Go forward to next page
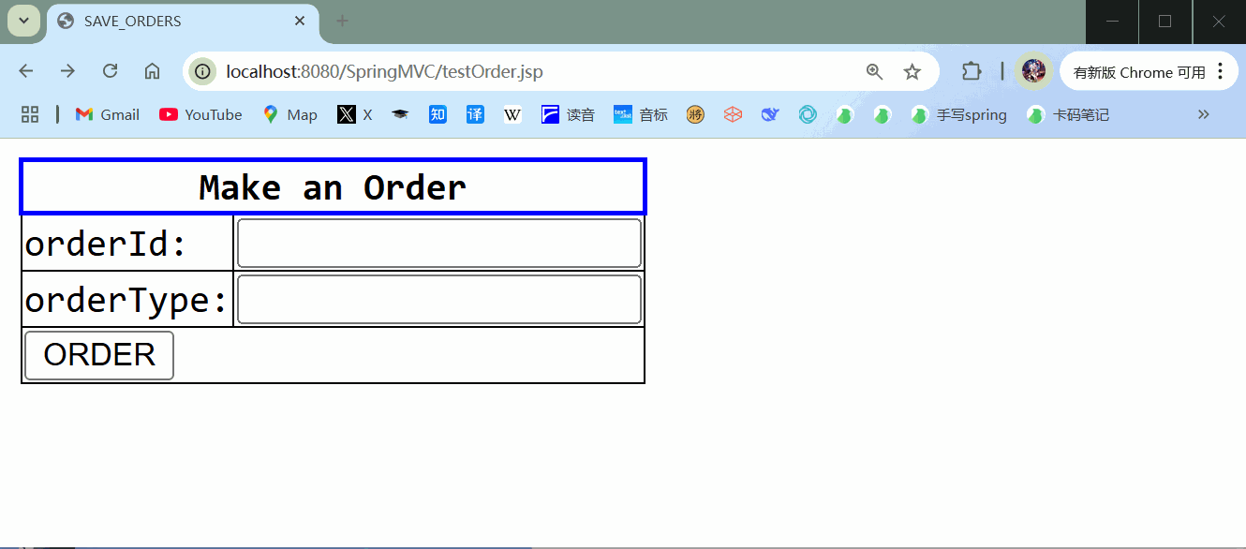The width and height of the screenshot is (1246, 549). point(67,71)
